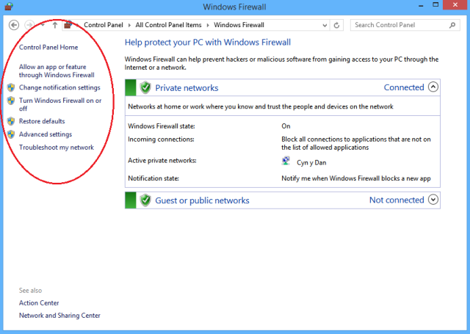Click shield icon beside Turn Windows Firewall on or off
The height and width of the screenshot is (334, 470).
(x=11, y=101)
